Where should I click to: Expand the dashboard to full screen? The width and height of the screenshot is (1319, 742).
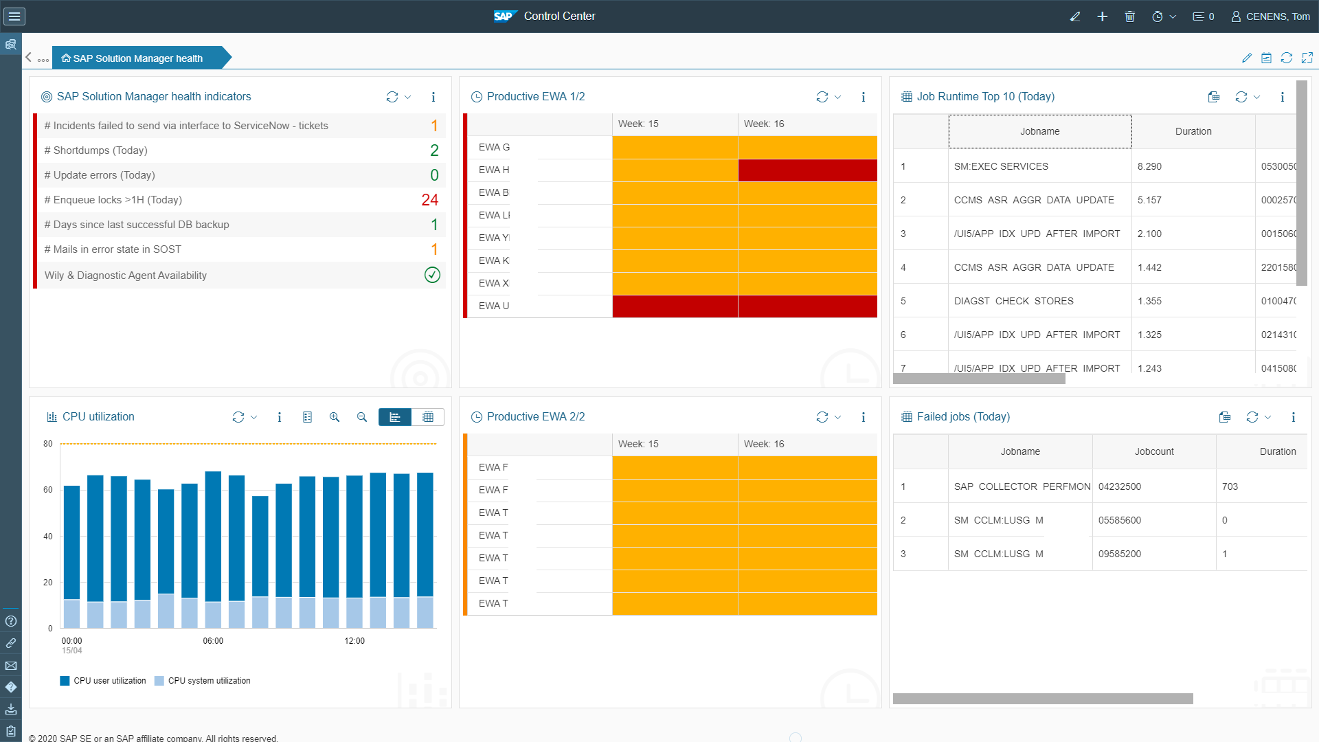pyautogui.click(x=1307, y=58)
